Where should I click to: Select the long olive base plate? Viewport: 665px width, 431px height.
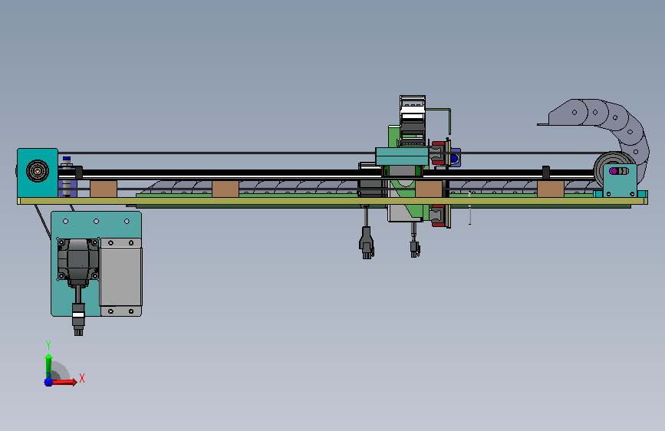[332, 201]
